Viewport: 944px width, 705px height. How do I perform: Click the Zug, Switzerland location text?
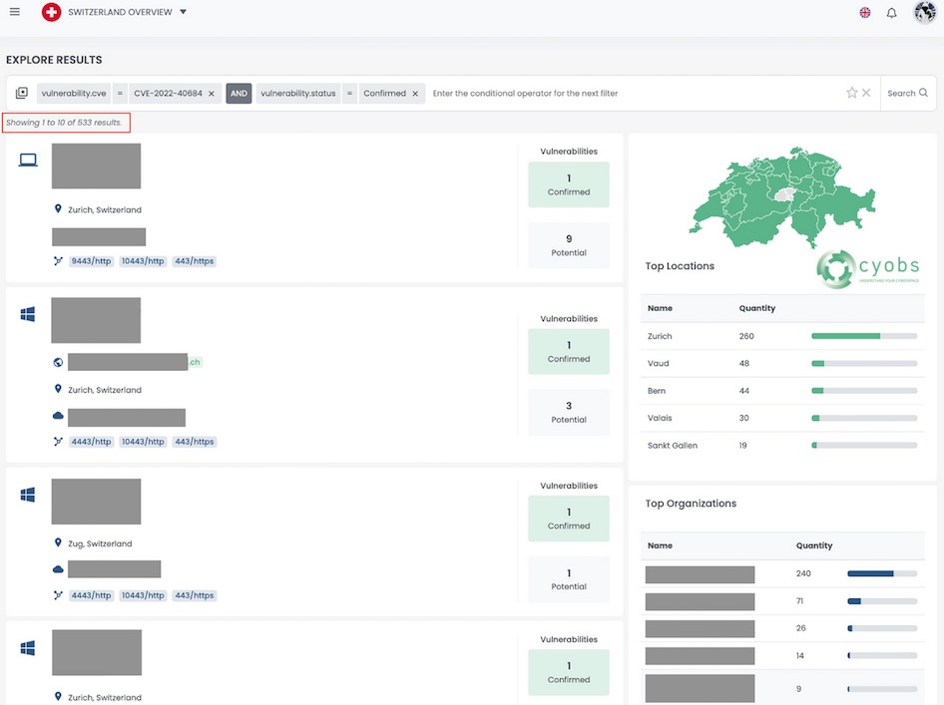point(100,543)
